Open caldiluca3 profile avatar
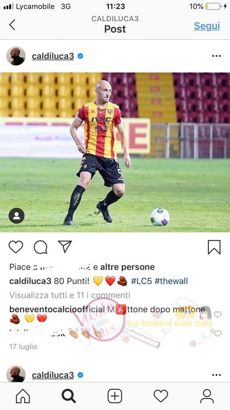 click(x=16, y=56)
